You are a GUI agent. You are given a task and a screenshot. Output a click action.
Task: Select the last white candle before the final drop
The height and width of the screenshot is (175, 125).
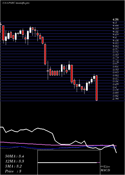tap(94, 77)
